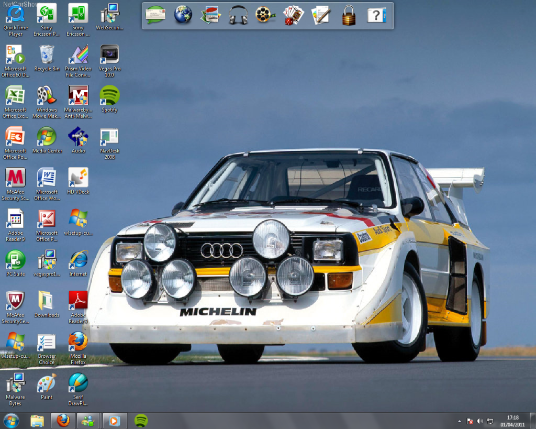Click the Show Desktop strip beside the clock
Image resolution: width=536 pixels, height=429 pixels.
pos(532,421)
